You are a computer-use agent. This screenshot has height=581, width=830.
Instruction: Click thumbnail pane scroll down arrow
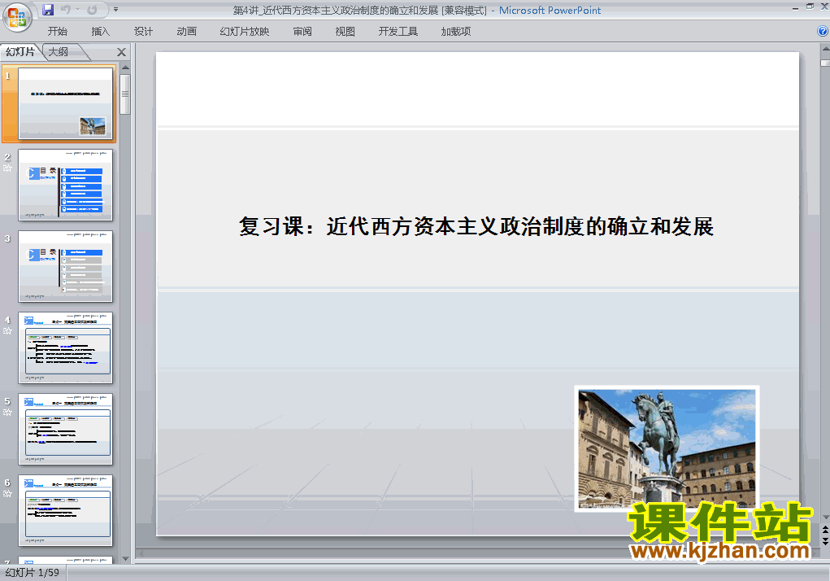pos(125,559)
